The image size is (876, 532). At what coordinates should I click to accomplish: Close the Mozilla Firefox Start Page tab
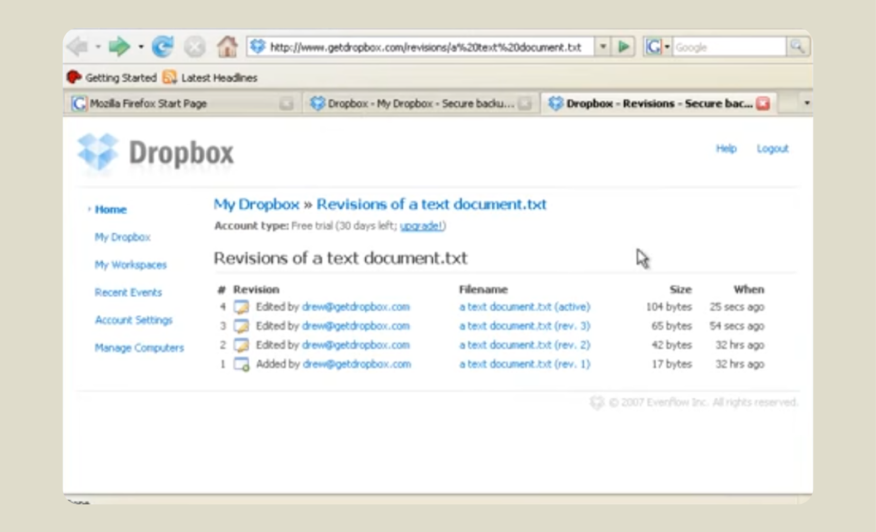click(x=286, y=104)
